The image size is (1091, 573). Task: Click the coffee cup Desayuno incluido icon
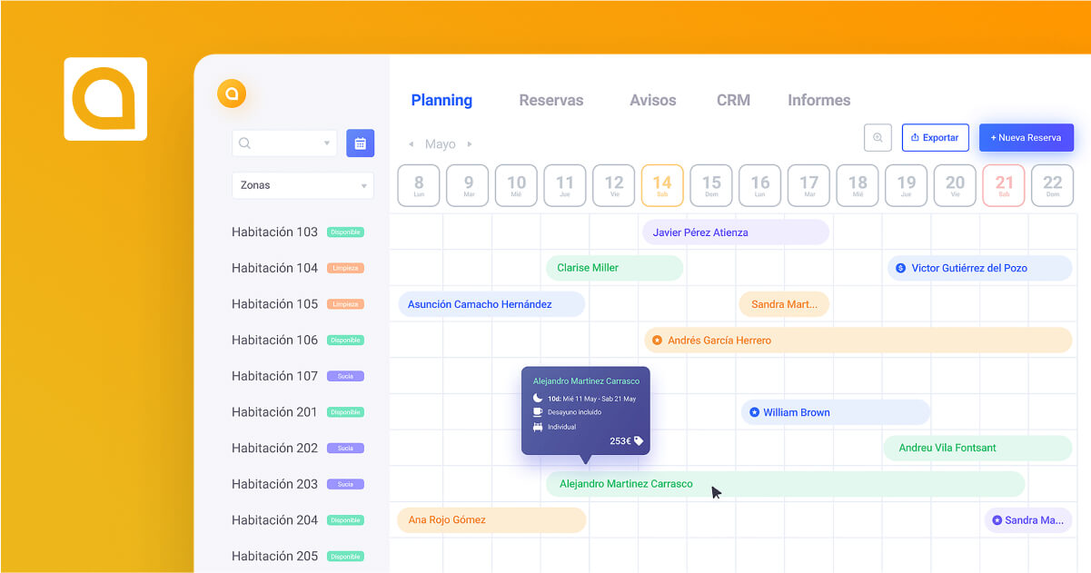pyautogui.click(x=537, y=411)
